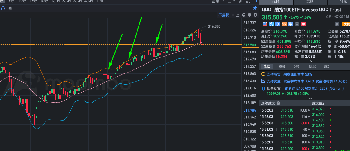
Task: Click the orange 快捷 quick trade button
Action: pos(346,24)
